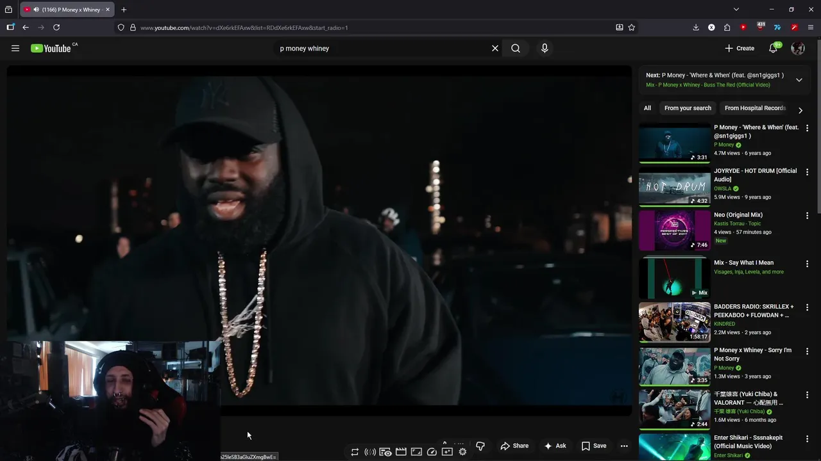Click the magnifier search button
The width and height of the screenshot is (821, 461).
[516, 48]
